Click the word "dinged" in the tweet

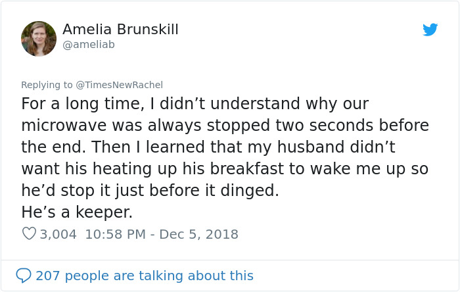tap(252, 191)
